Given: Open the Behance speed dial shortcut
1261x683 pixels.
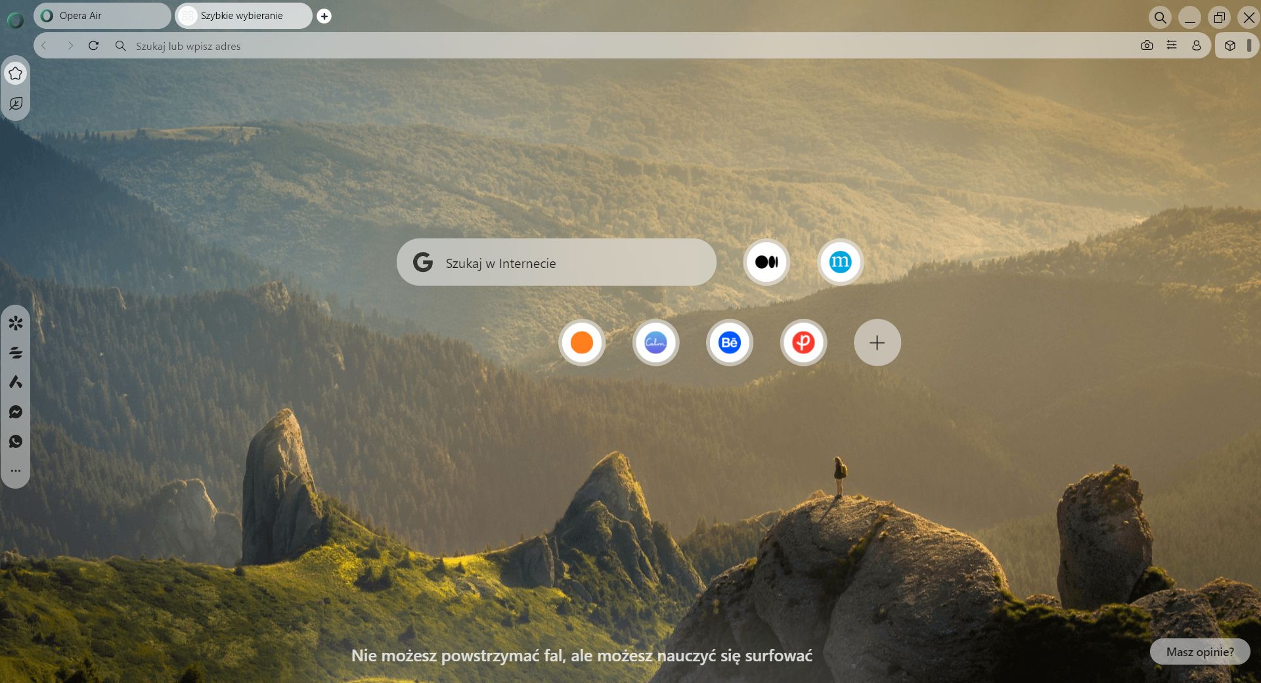Looking at the screenshot, I should 729,342.
